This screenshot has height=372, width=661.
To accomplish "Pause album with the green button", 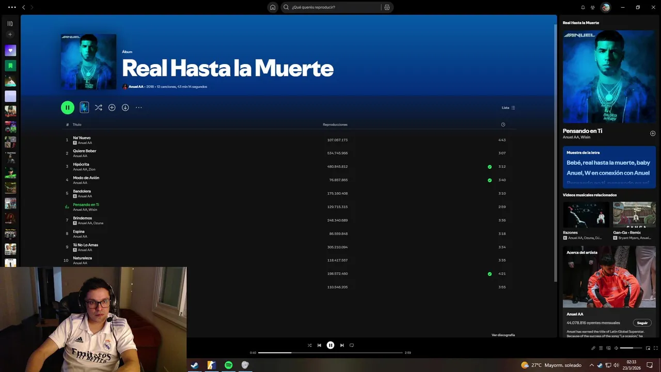I will tap(68, 107).
